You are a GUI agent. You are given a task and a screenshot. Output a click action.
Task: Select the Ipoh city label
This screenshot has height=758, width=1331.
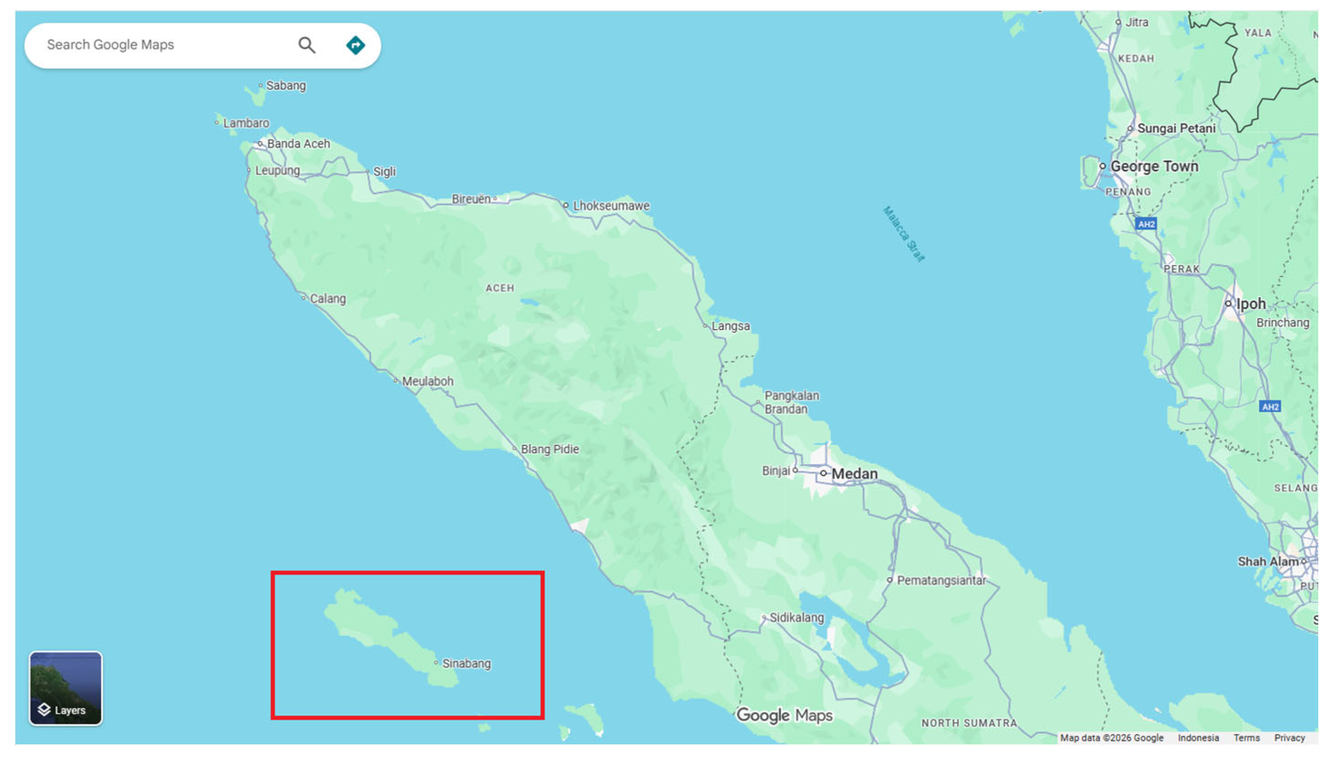tap(1250, 303)
